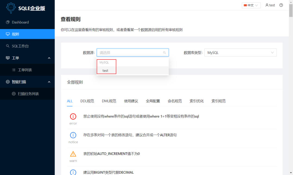Screen dimensions: 293x175
Task: Open 工单列表 submenu item
Action: click(27, 70)
